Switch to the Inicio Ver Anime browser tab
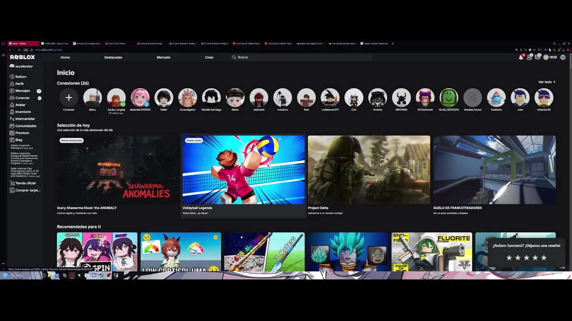572x321 pixels. pos(119,43)
